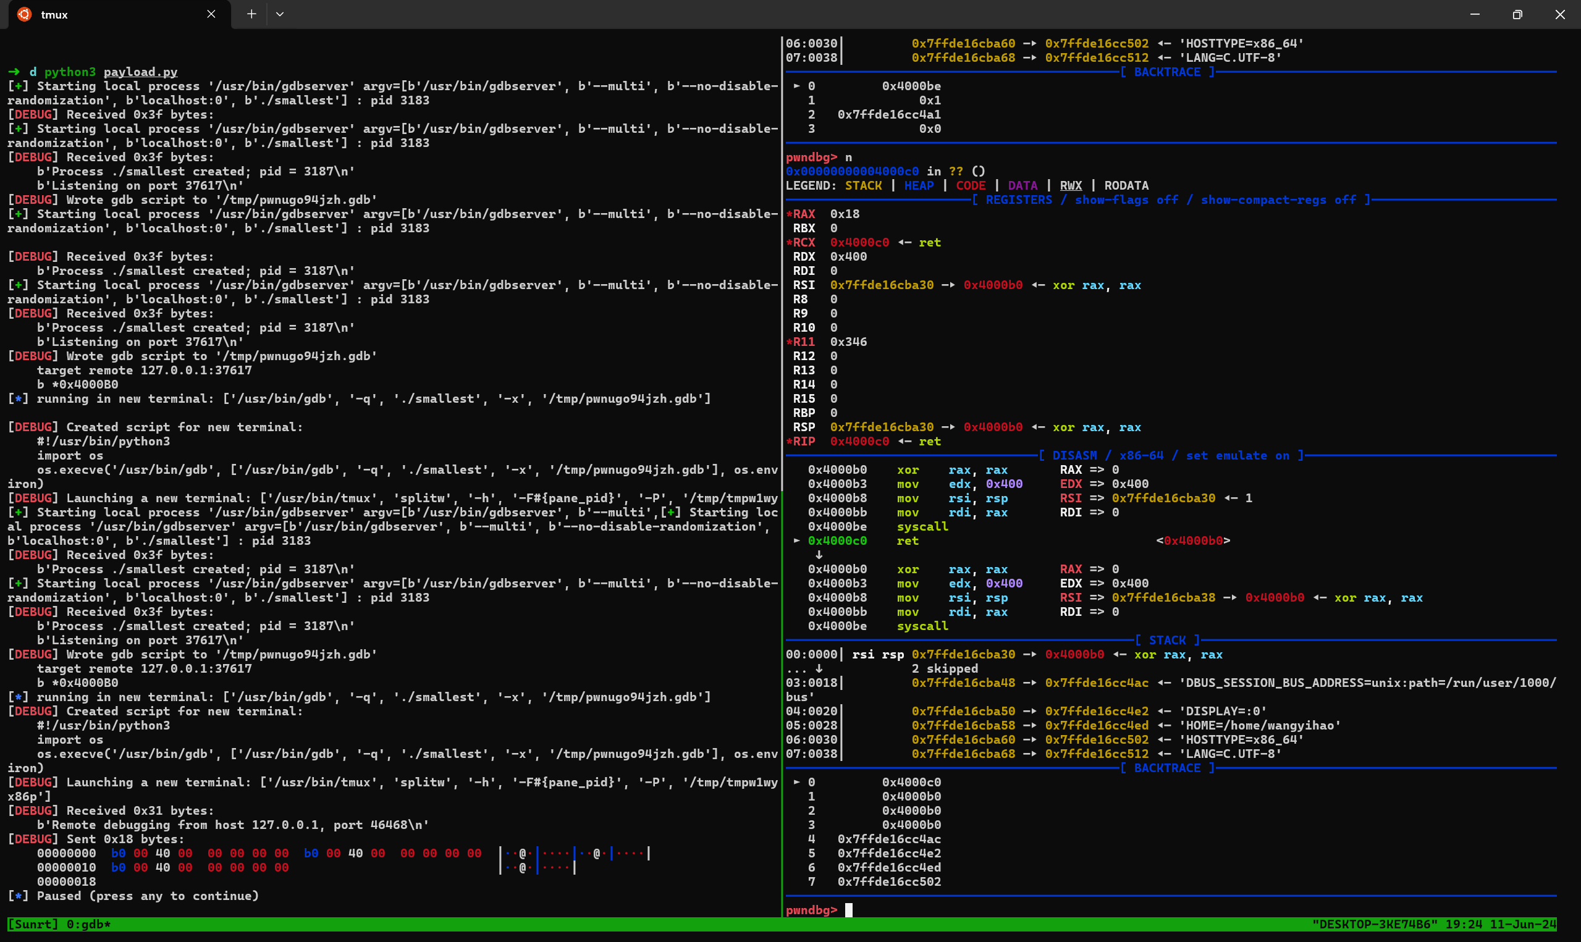Click the RAX register value 0x18
This screenshot has height=942, width=1581.
coord(845,214)
